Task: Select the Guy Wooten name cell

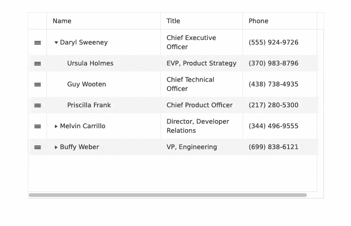Action: click(87, 85)
